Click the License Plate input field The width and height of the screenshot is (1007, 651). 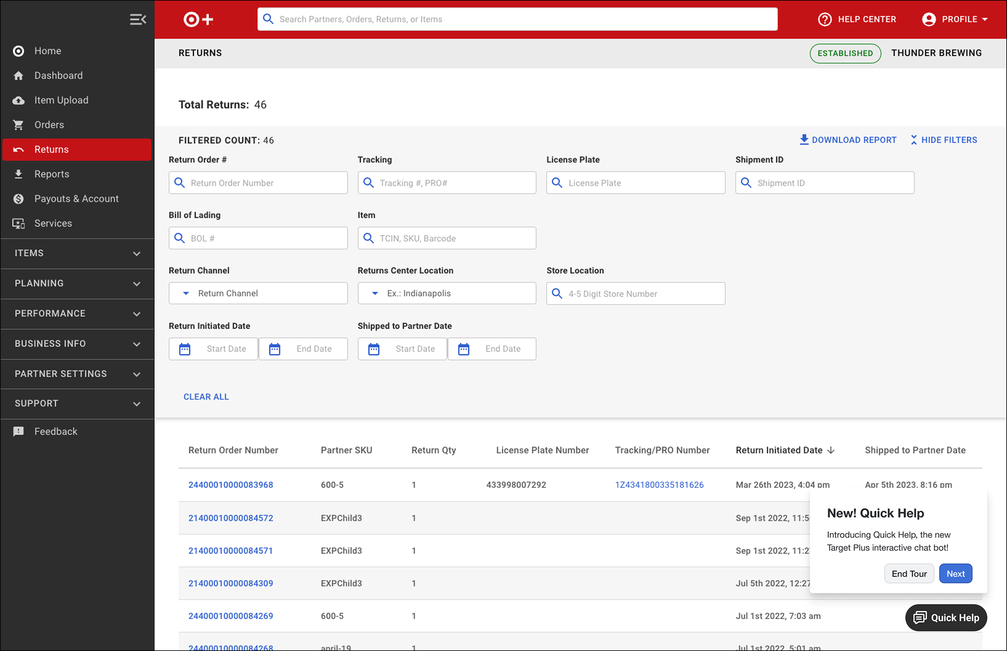pyautogui.click(x=636, y=183)
